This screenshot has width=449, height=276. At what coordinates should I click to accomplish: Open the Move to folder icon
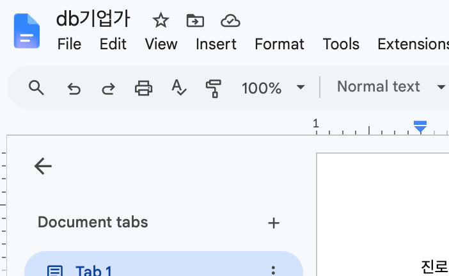coord(195,20)
